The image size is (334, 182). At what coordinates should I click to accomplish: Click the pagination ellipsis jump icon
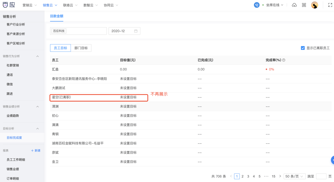point(266,176)
